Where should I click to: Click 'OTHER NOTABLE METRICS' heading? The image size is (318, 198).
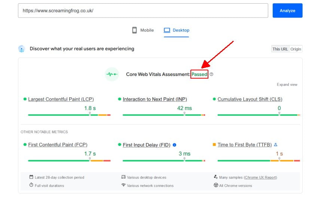click(x=44, y=132)
